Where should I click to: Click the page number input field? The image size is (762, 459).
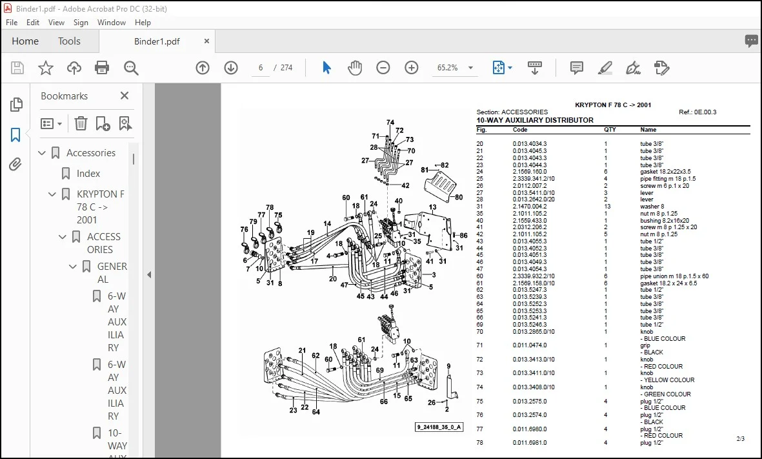[261, 68]
